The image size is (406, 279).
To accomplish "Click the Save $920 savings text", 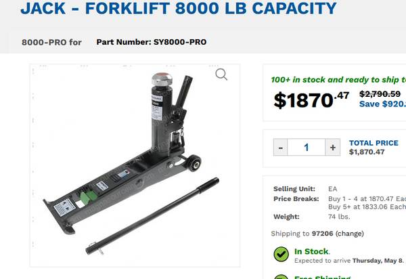I will [x=382, y=104].
